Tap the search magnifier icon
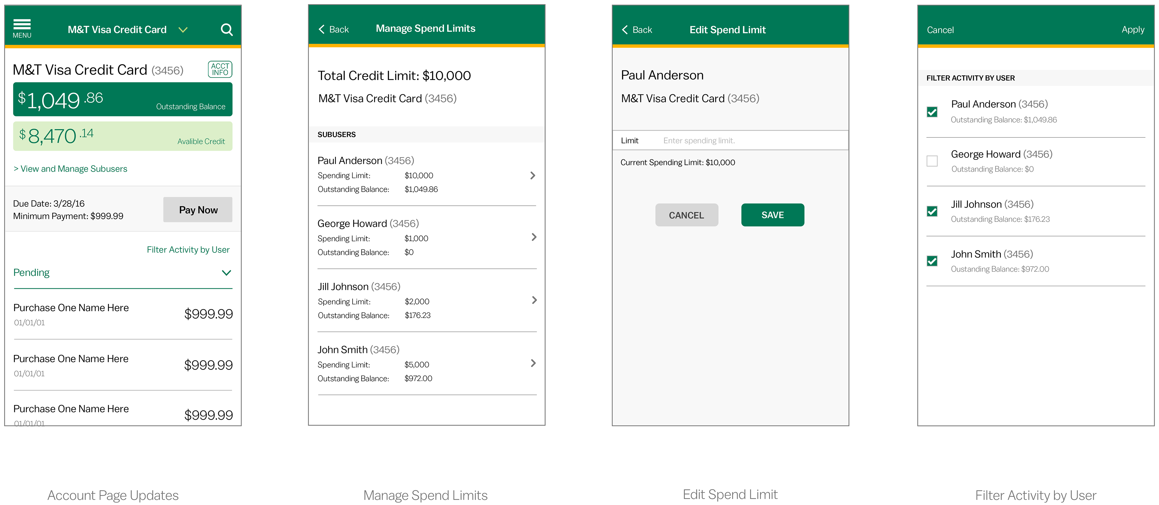Image resolution: width=1159 pixels, height=505 pixels. (227, 30)
